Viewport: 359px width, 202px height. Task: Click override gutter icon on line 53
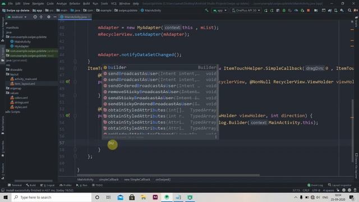point(68,116)
